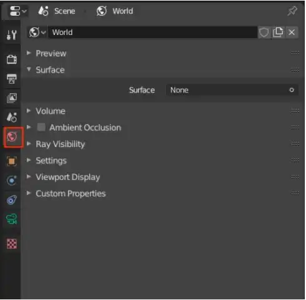
Task: Open the Object properties orange square tab
Action: [12, 161]
